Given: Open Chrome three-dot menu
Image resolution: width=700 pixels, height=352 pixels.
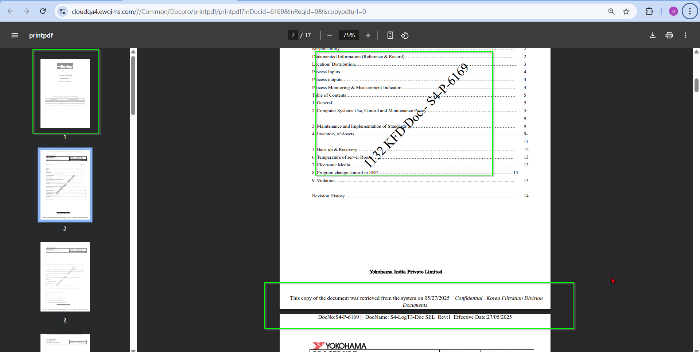Looking at the screenshot, I should (690, 11).
